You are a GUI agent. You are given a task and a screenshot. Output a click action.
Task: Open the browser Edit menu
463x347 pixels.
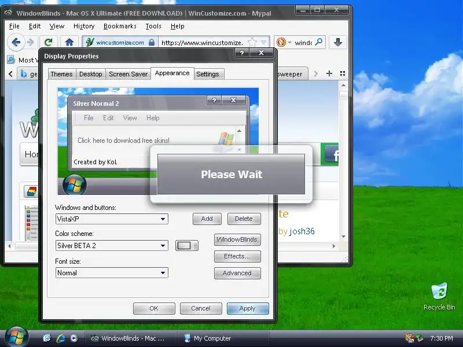point(35,26)
